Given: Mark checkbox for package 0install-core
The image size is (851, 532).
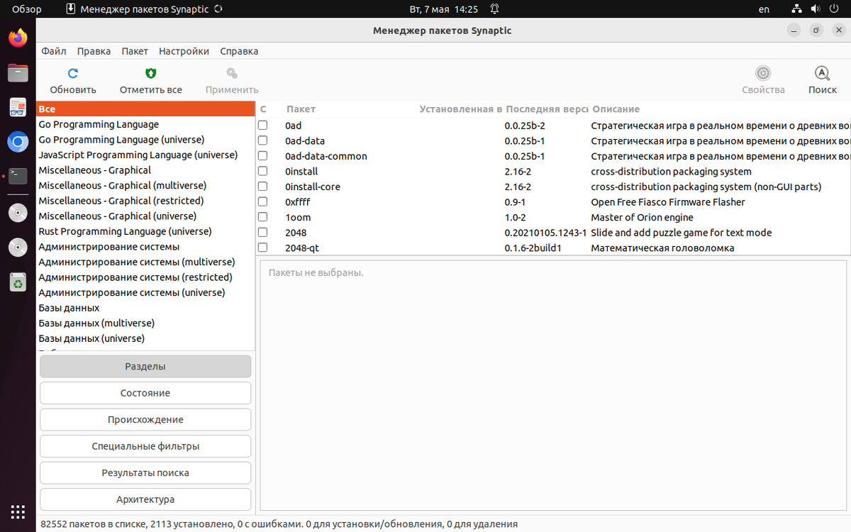Looking at the screenshot, I should [x=263, y=187].
